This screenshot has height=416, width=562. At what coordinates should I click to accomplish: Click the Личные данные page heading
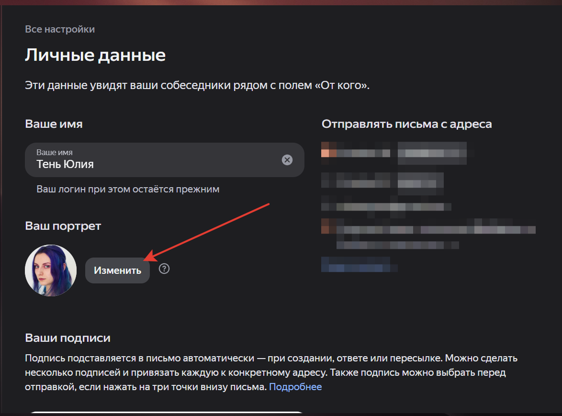95,55
